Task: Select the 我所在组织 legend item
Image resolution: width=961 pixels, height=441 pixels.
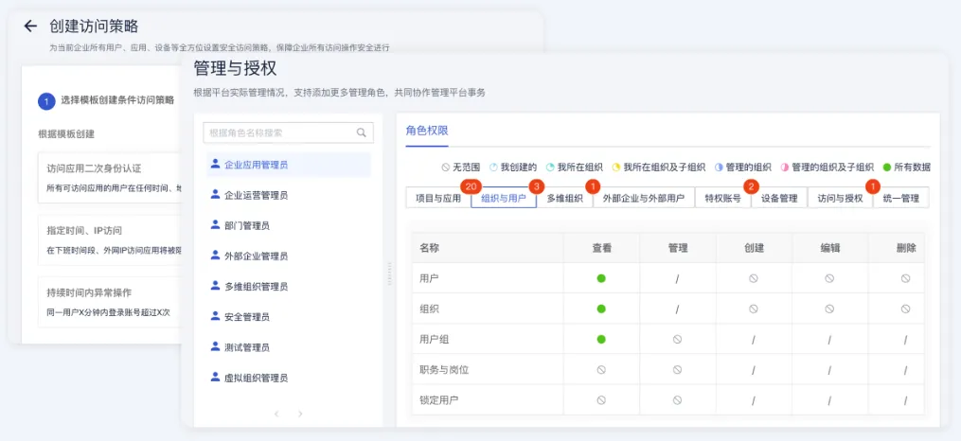Action: (575, 168)
